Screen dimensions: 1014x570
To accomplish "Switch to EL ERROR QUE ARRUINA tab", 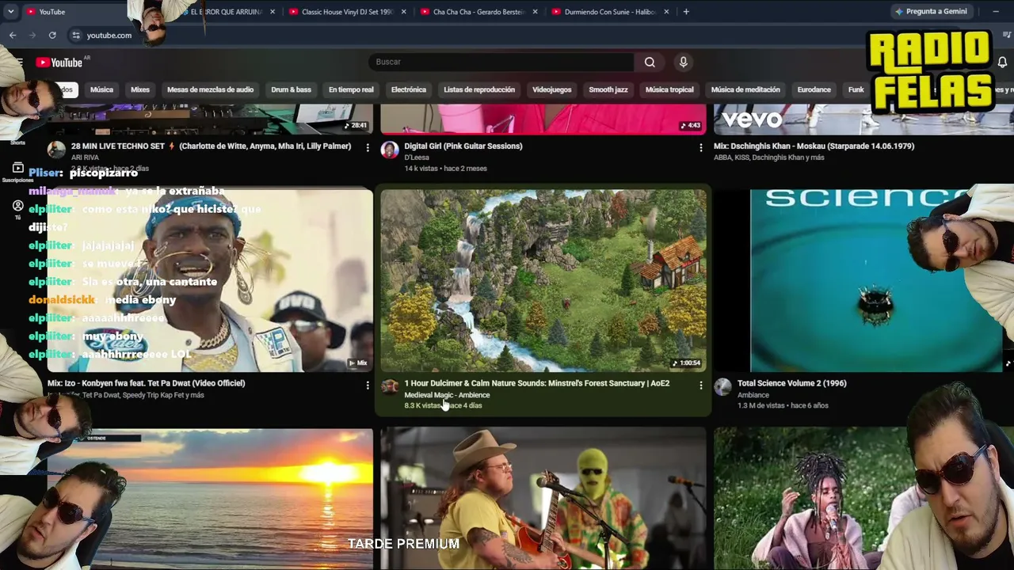I will [x=224, y=12].
